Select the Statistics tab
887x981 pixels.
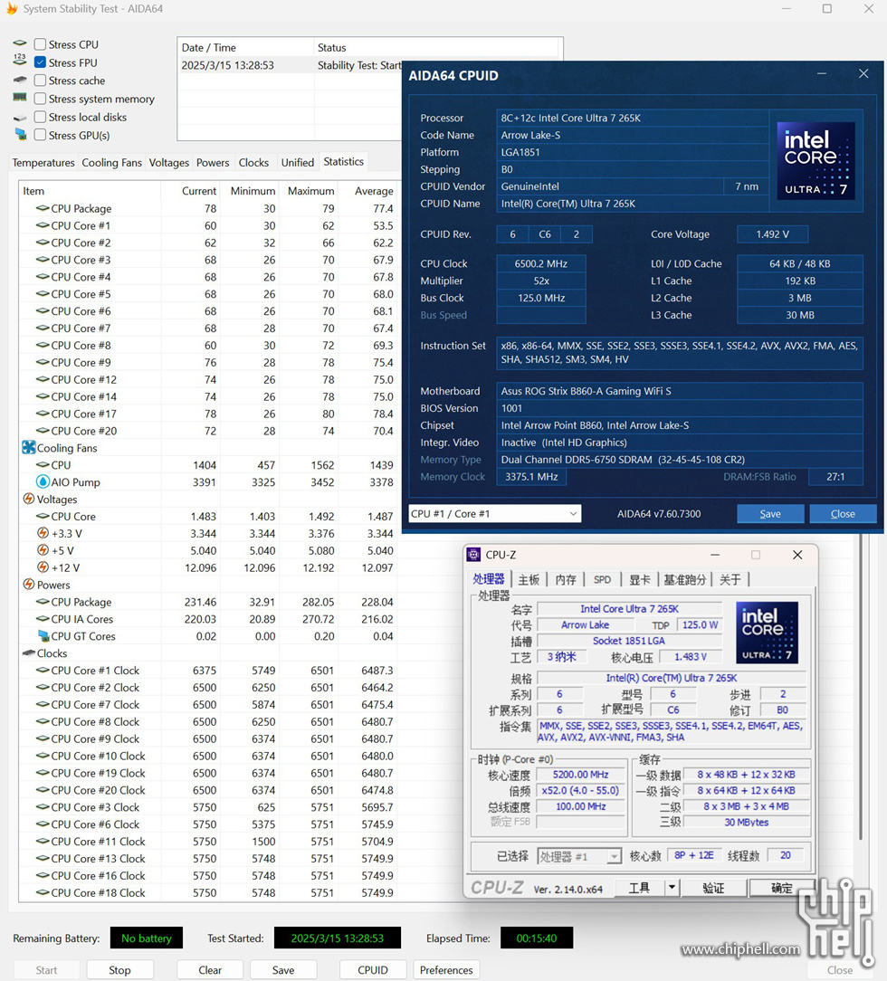[343, 161]
